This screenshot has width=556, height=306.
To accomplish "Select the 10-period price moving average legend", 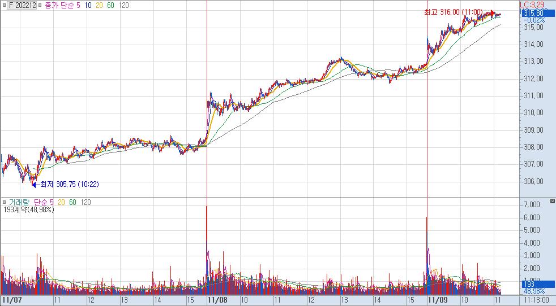I will [x=88, y=5].
